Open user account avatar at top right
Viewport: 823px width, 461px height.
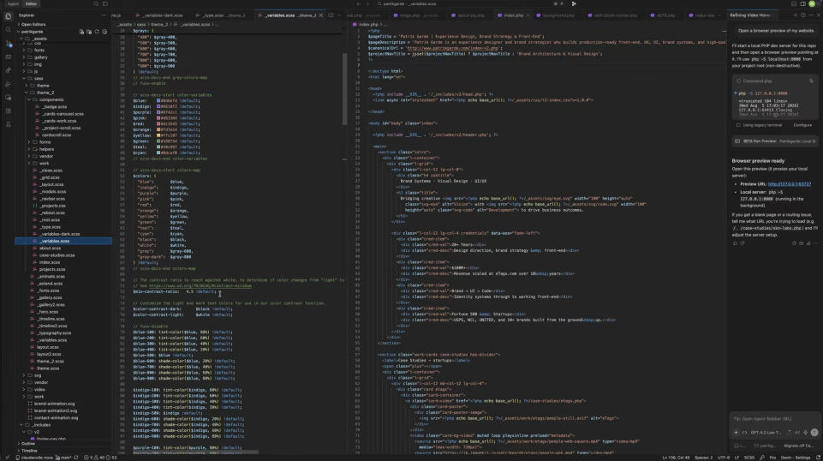click(x=812, y=3)
